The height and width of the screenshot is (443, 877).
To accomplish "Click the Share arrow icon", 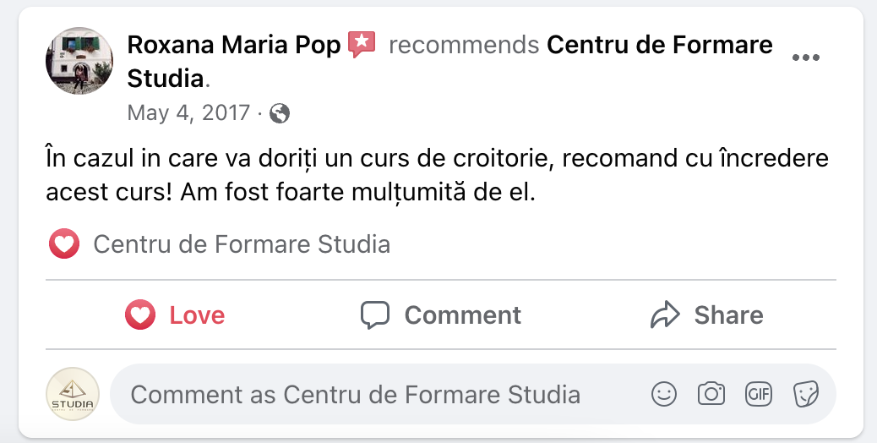I will pos(665,315).
